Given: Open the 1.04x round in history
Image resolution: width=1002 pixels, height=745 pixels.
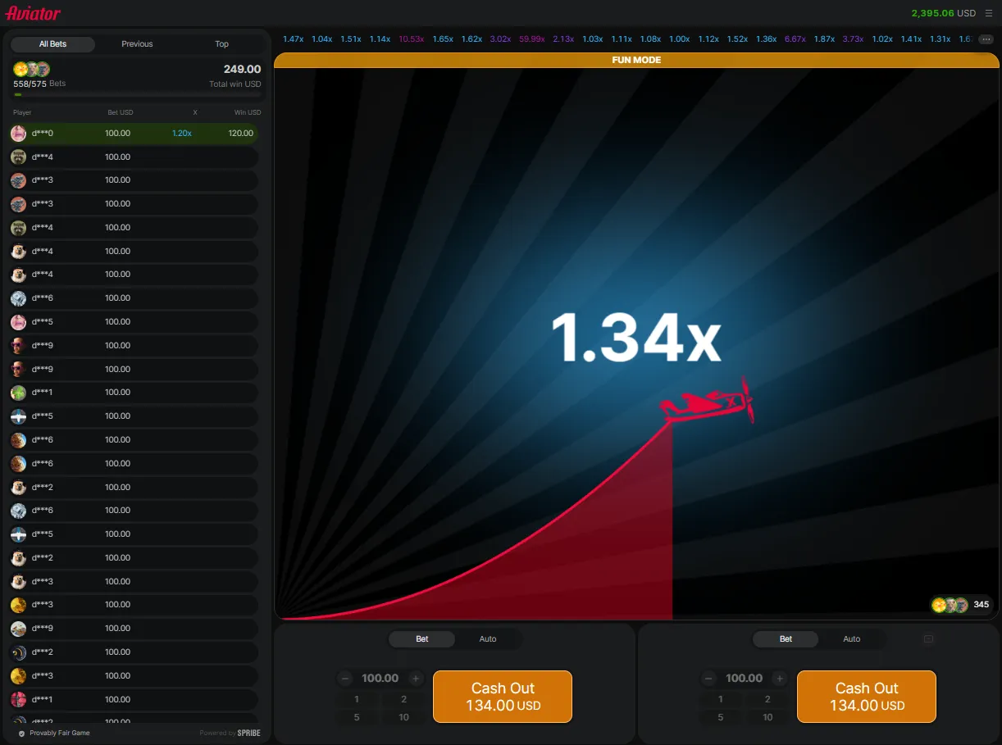Looking at the screenshot, I should tap(322, 39).
